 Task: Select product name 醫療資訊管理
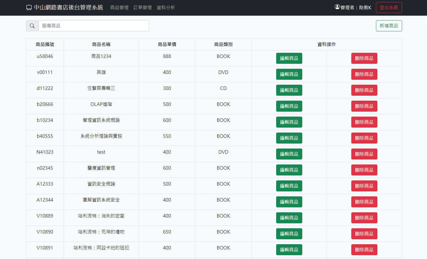pos(101,168)
